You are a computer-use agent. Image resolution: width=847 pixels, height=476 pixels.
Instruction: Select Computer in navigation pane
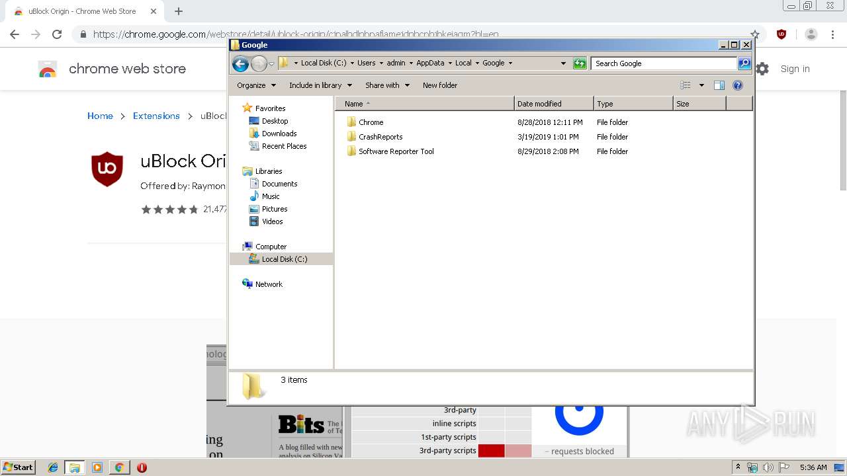(265, 247)
